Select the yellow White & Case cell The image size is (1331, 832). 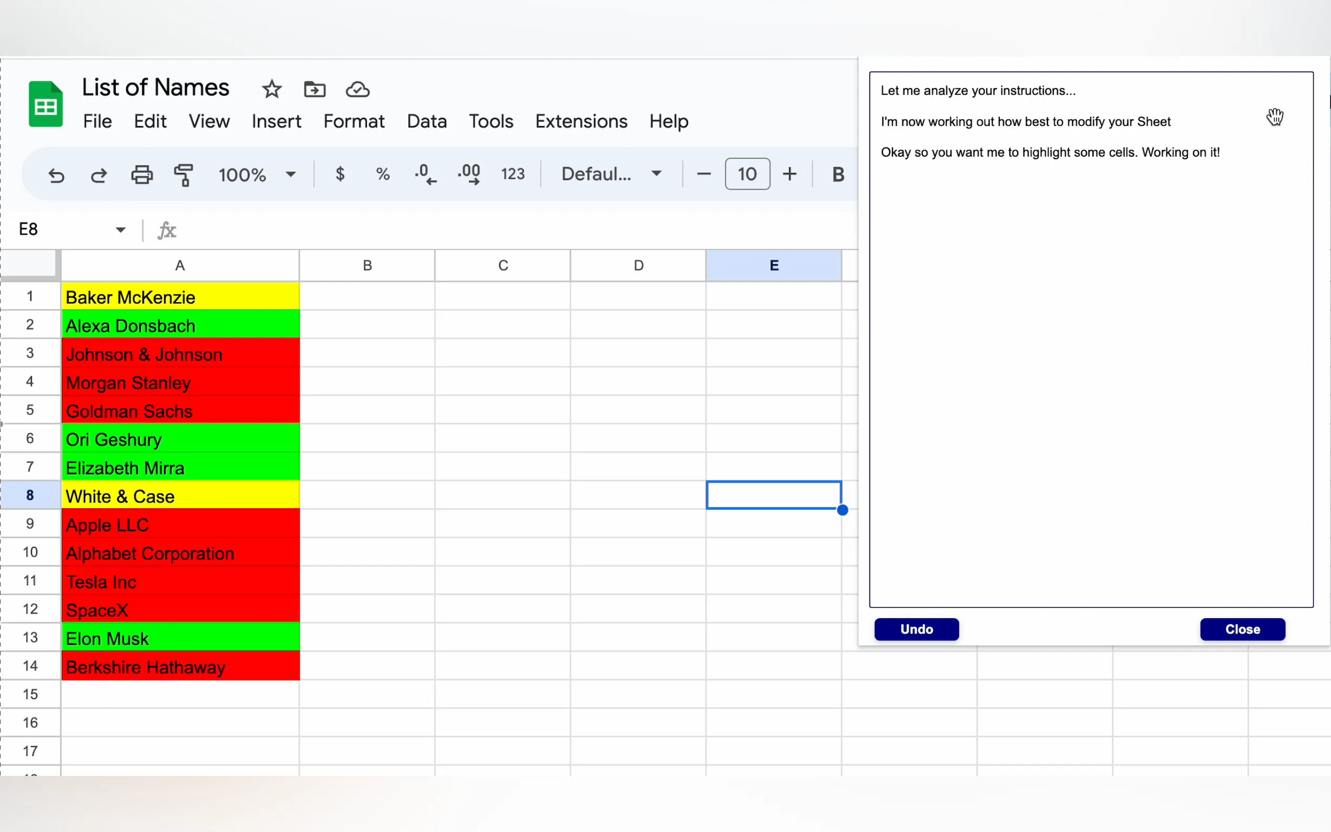[x=180, y=496]
